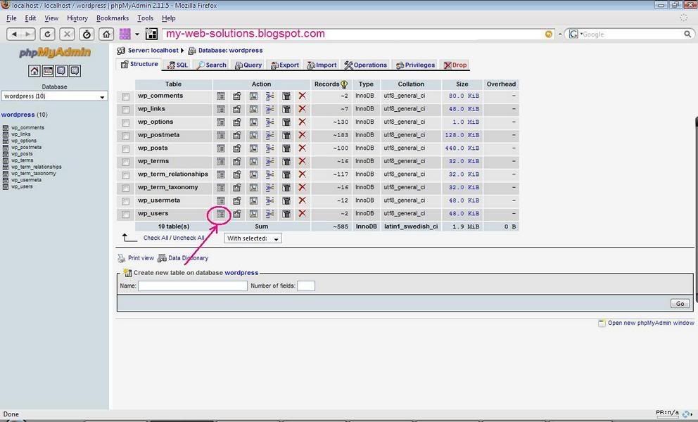Click the Print view link
This screenshot has width=698, height=422.
point(141,258)
